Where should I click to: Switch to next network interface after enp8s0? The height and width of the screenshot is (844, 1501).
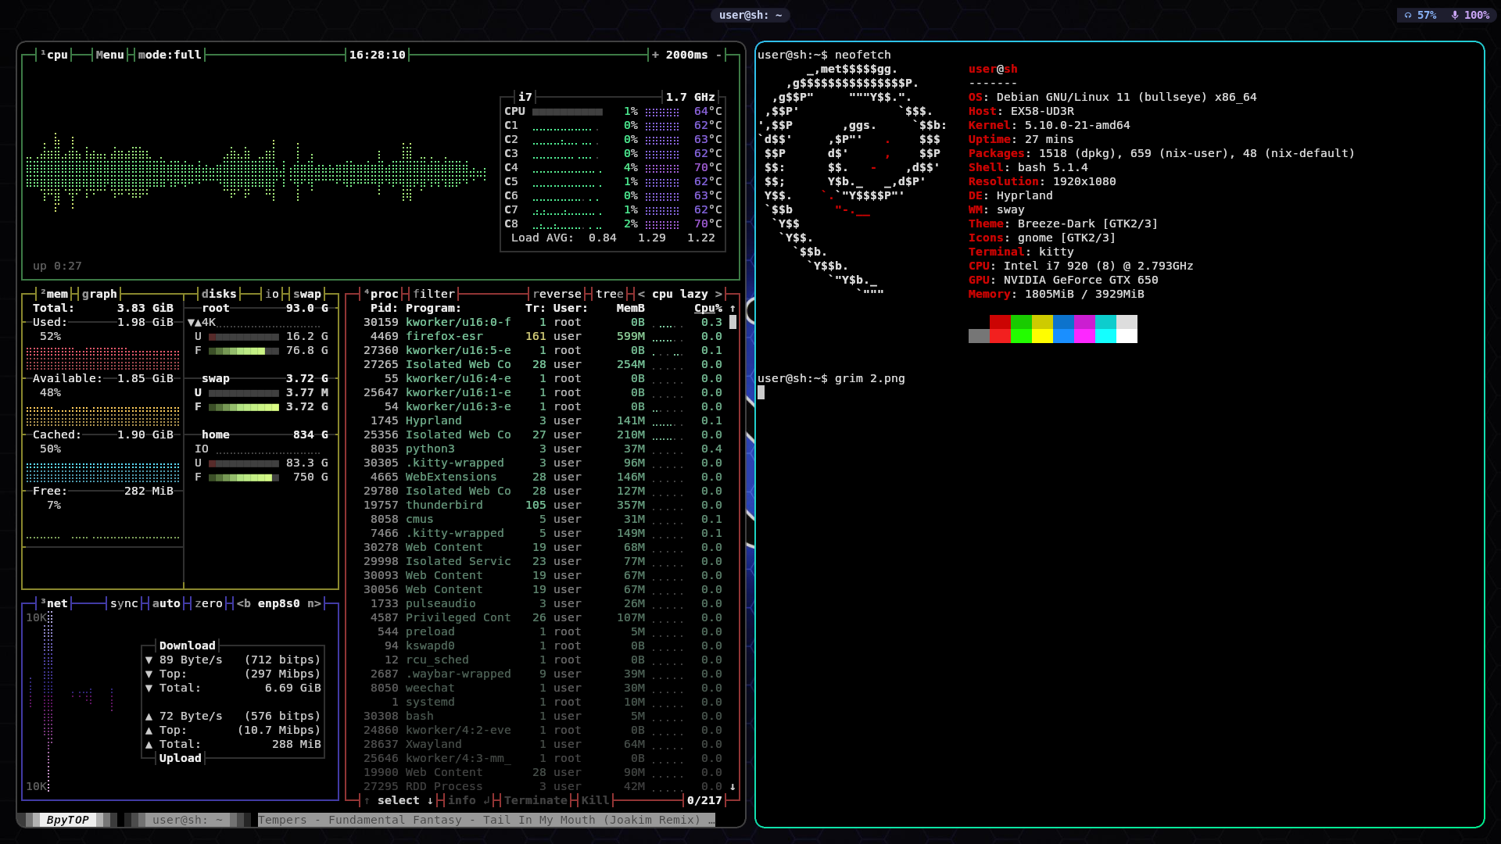coord(313,603)
